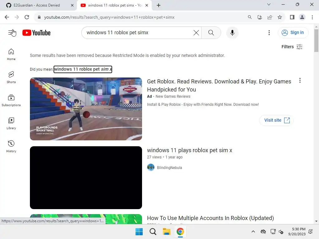
Task: Open Subscriptions in the sidebar
Action: click(x=11, y=101)
